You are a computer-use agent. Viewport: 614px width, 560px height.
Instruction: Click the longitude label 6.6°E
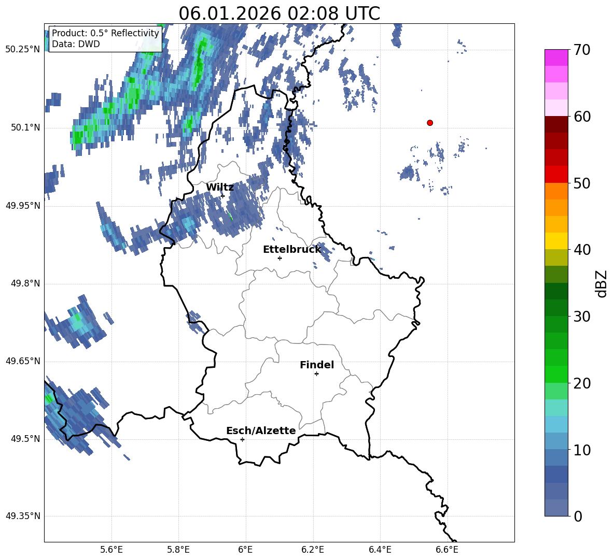[447, 550]
